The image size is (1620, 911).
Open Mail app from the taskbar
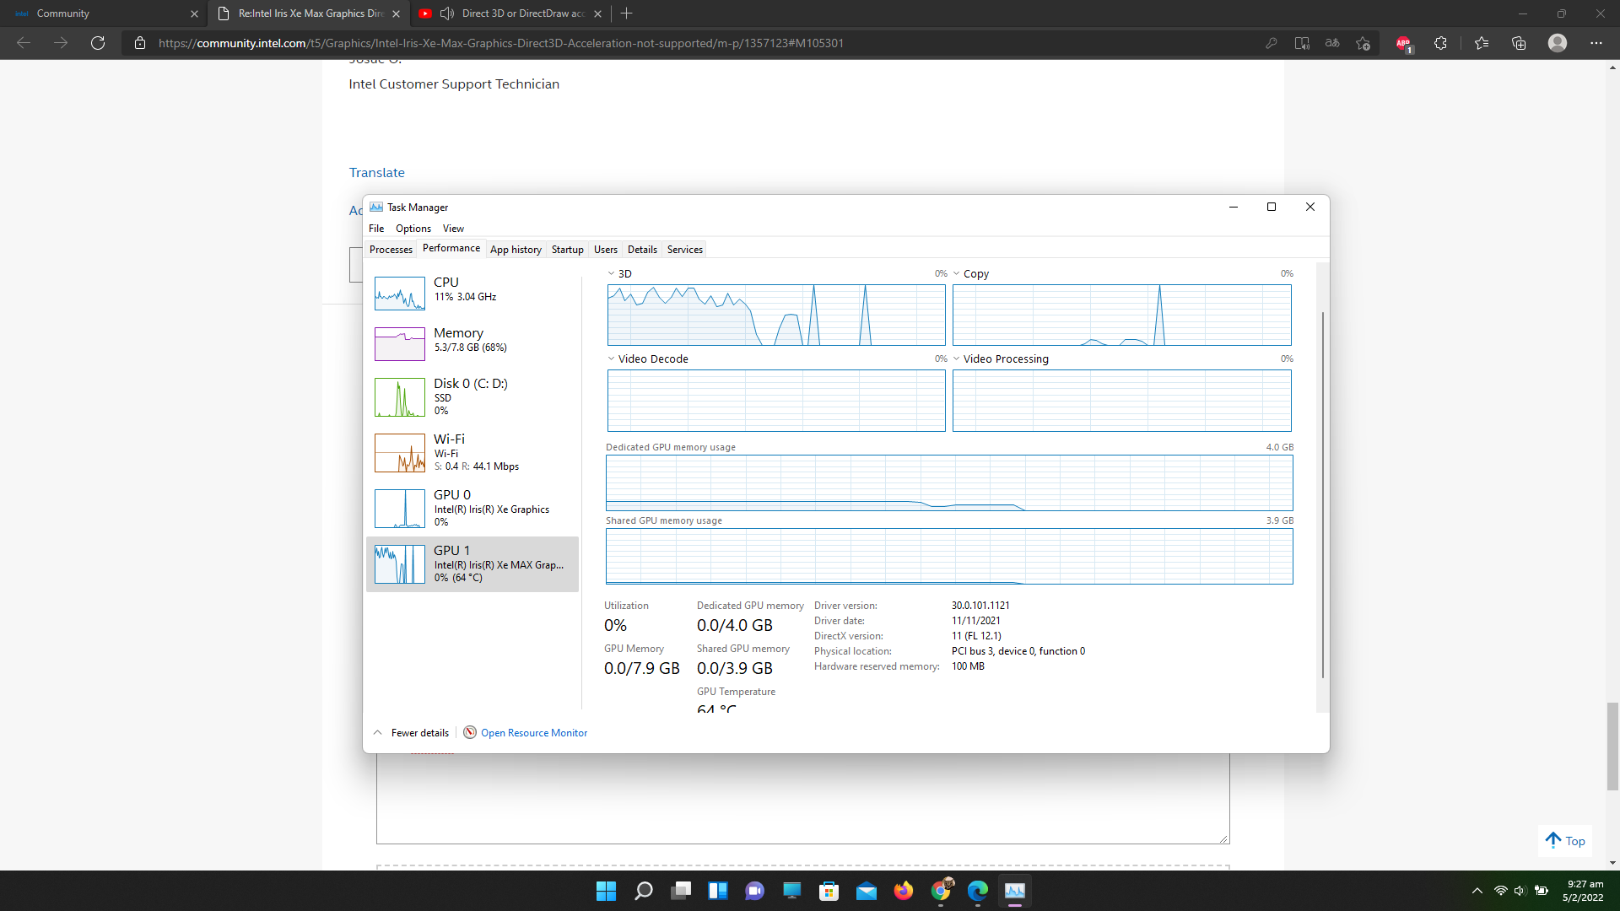click(x=867, y=891)
